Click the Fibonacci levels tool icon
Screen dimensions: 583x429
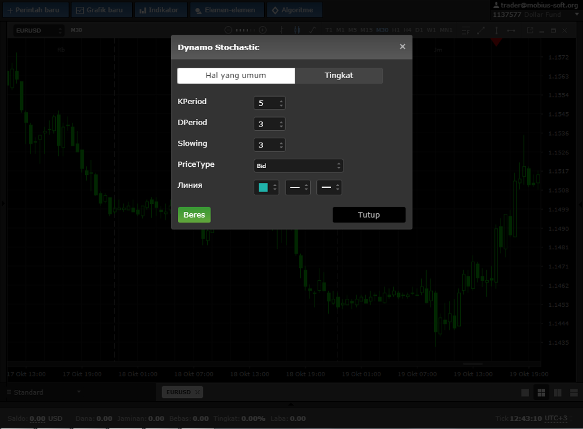pyautogui.click(x=466, y=30)
